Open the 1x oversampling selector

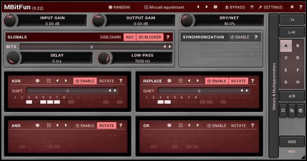pos(292,20)
